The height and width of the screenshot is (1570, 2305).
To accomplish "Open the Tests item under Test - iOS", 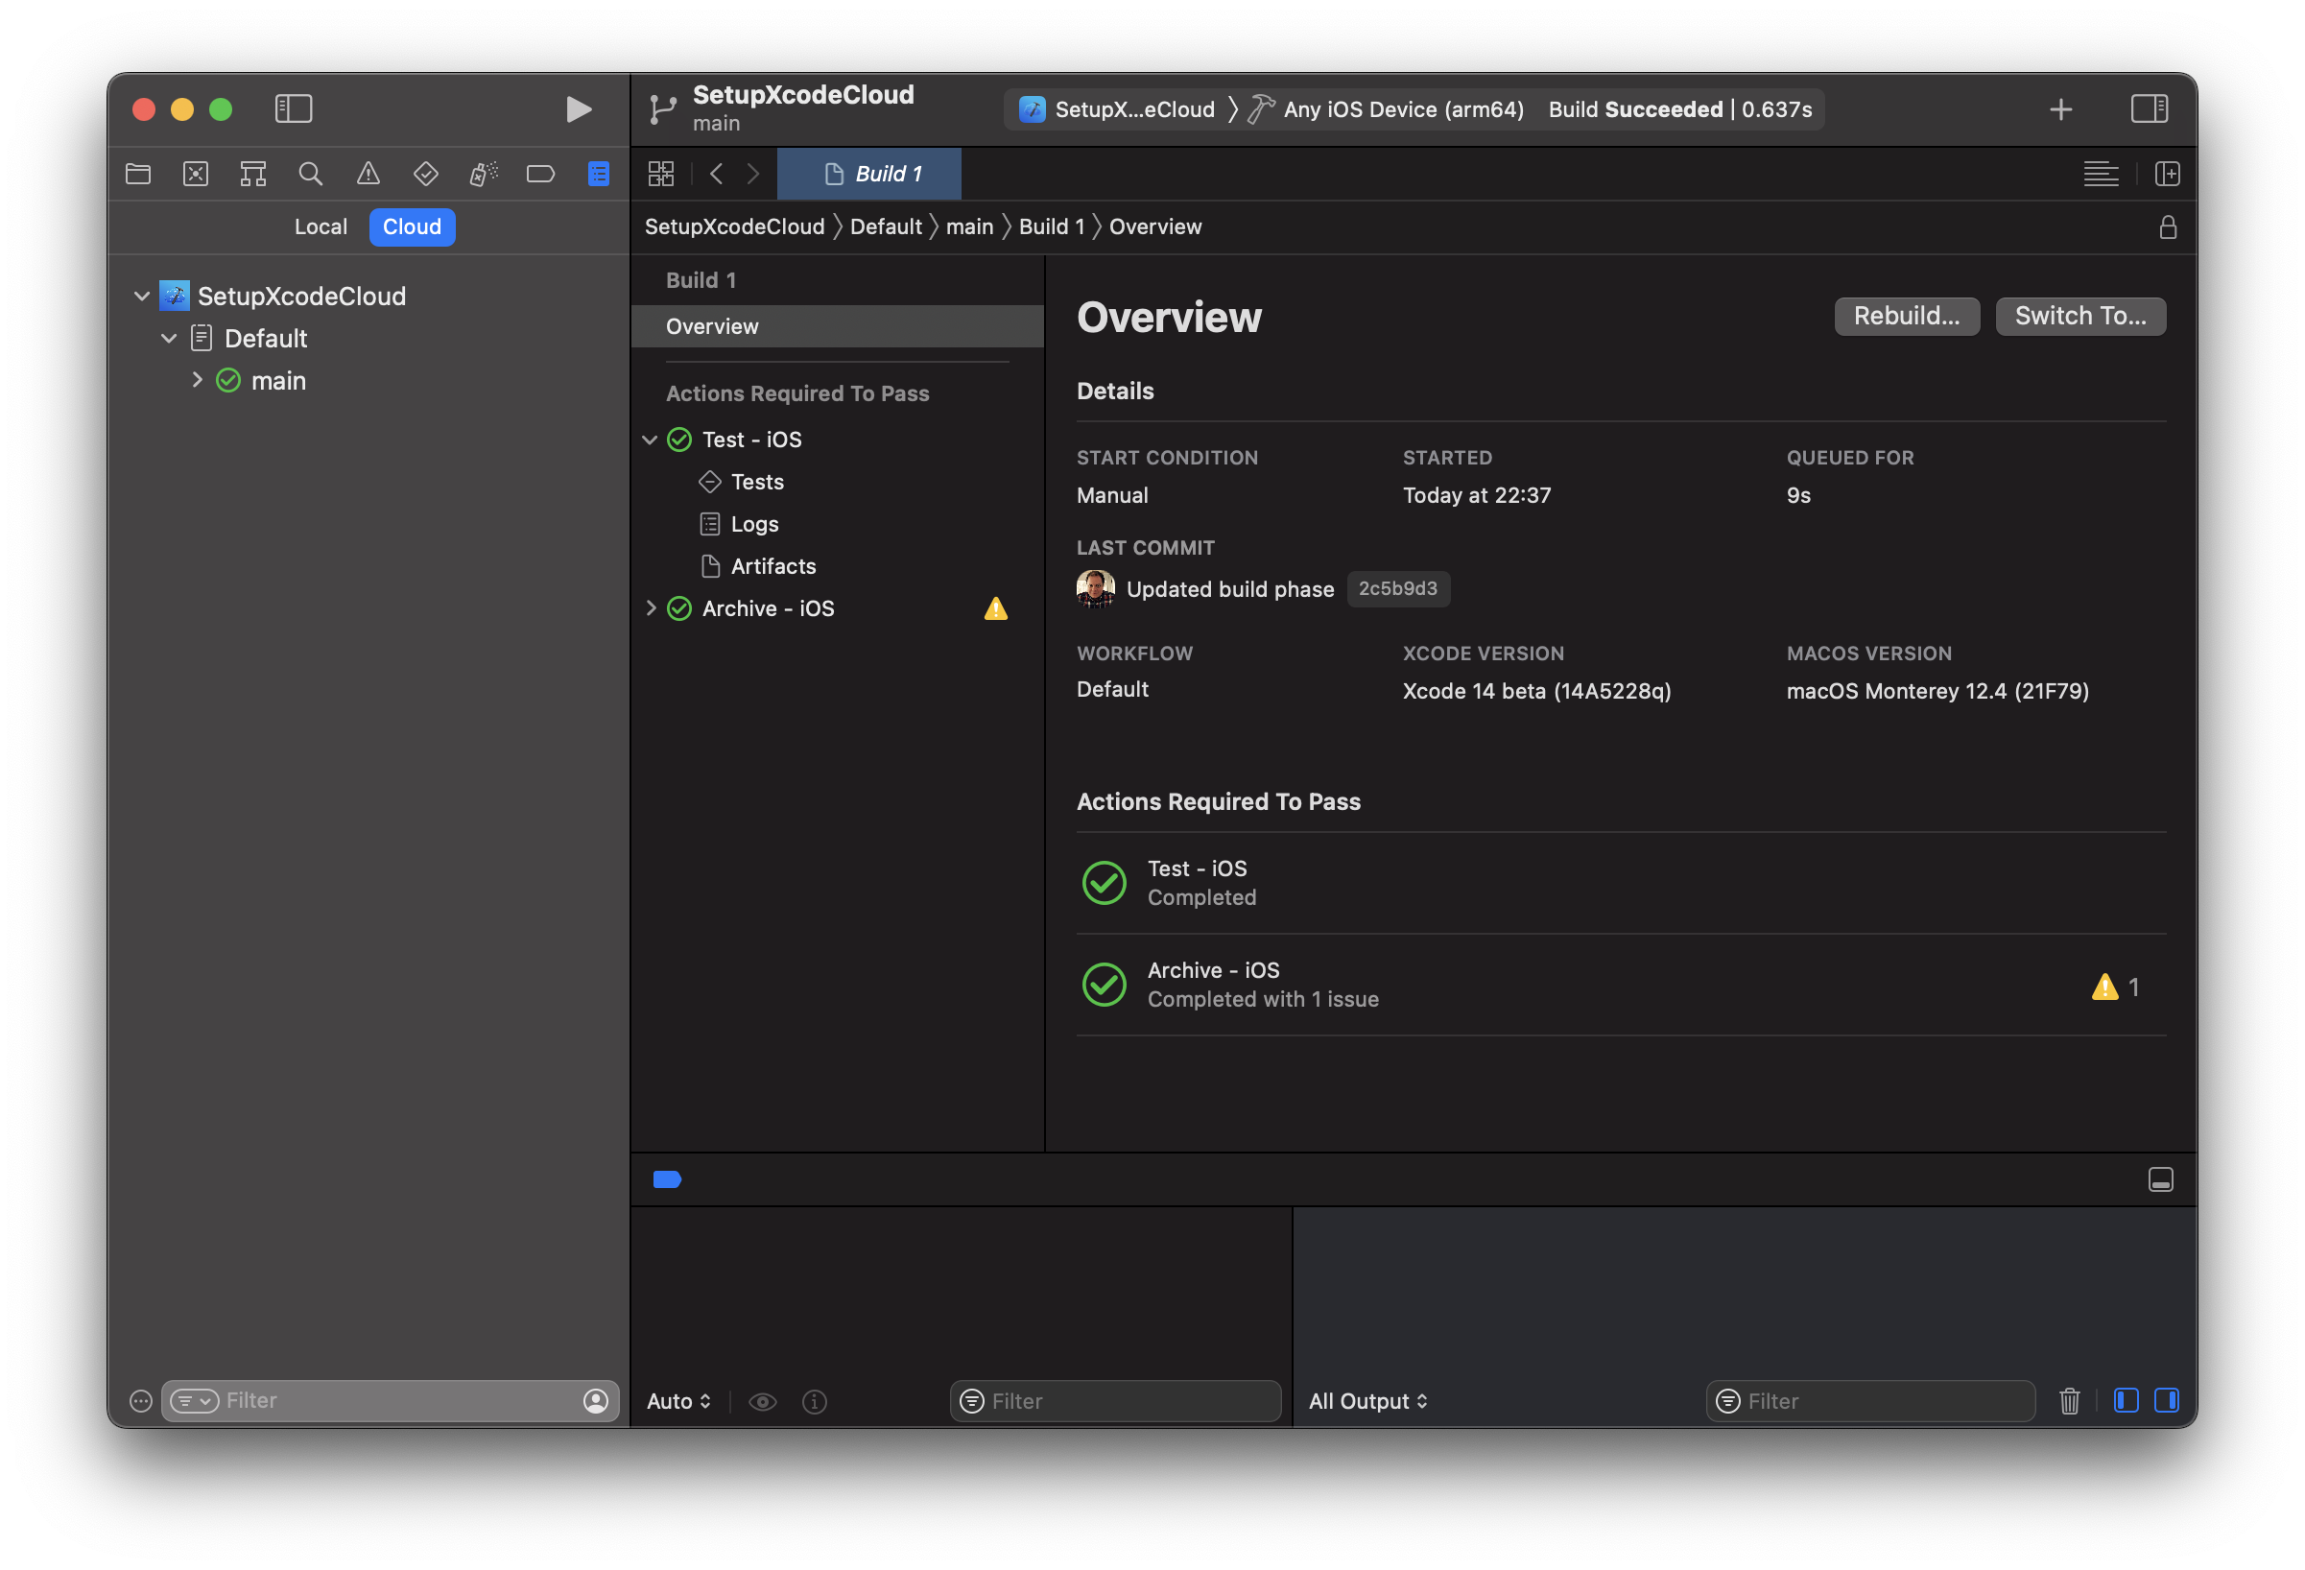I will click(x=756, y=482).
